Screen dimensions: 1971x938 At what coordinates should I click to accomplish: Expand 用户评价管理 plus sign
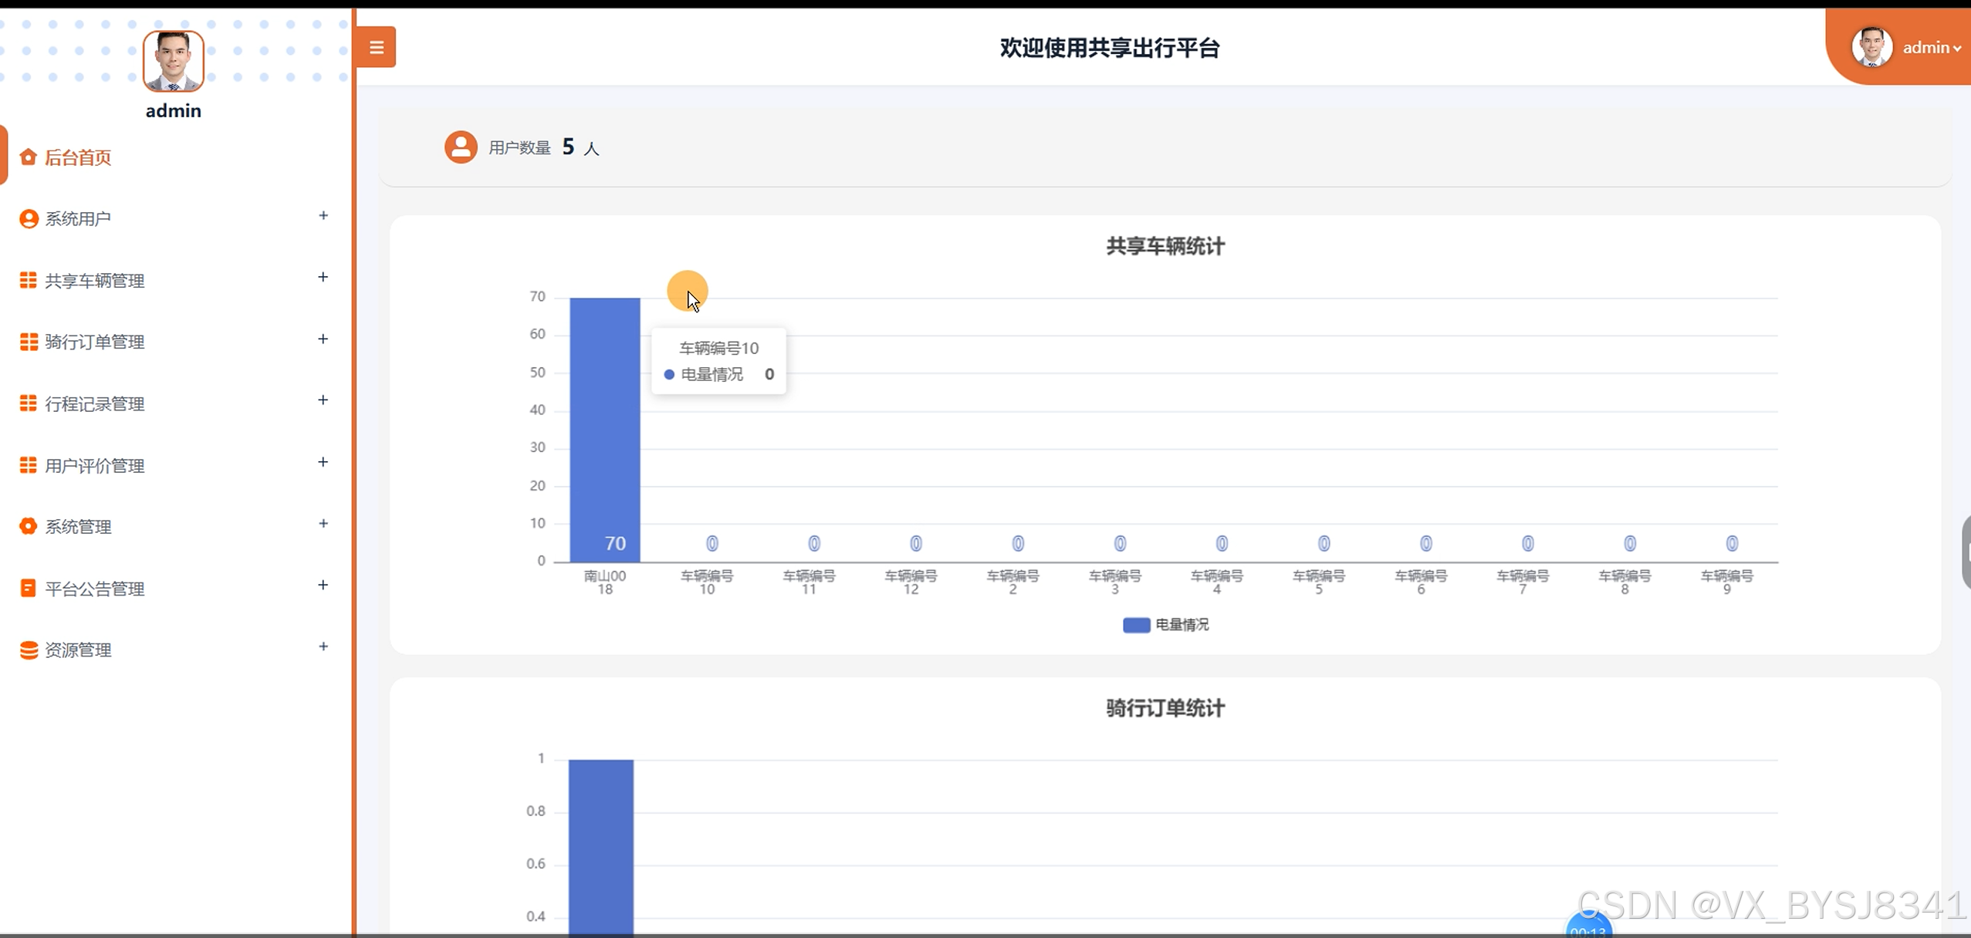pos(323,462)
